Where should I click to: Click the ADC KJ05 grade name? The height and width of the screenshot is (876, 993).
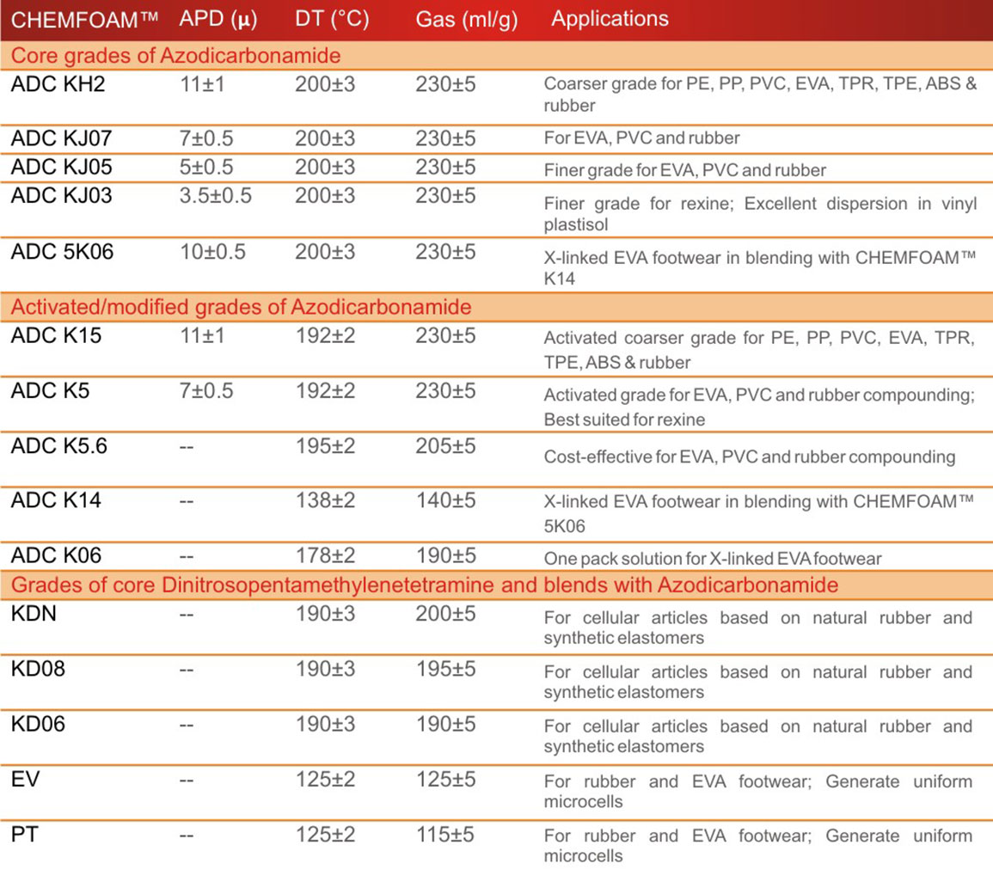[61, 168]
